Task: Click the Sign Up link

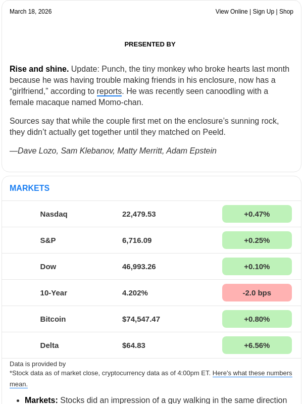Action: tap(264, 12)
